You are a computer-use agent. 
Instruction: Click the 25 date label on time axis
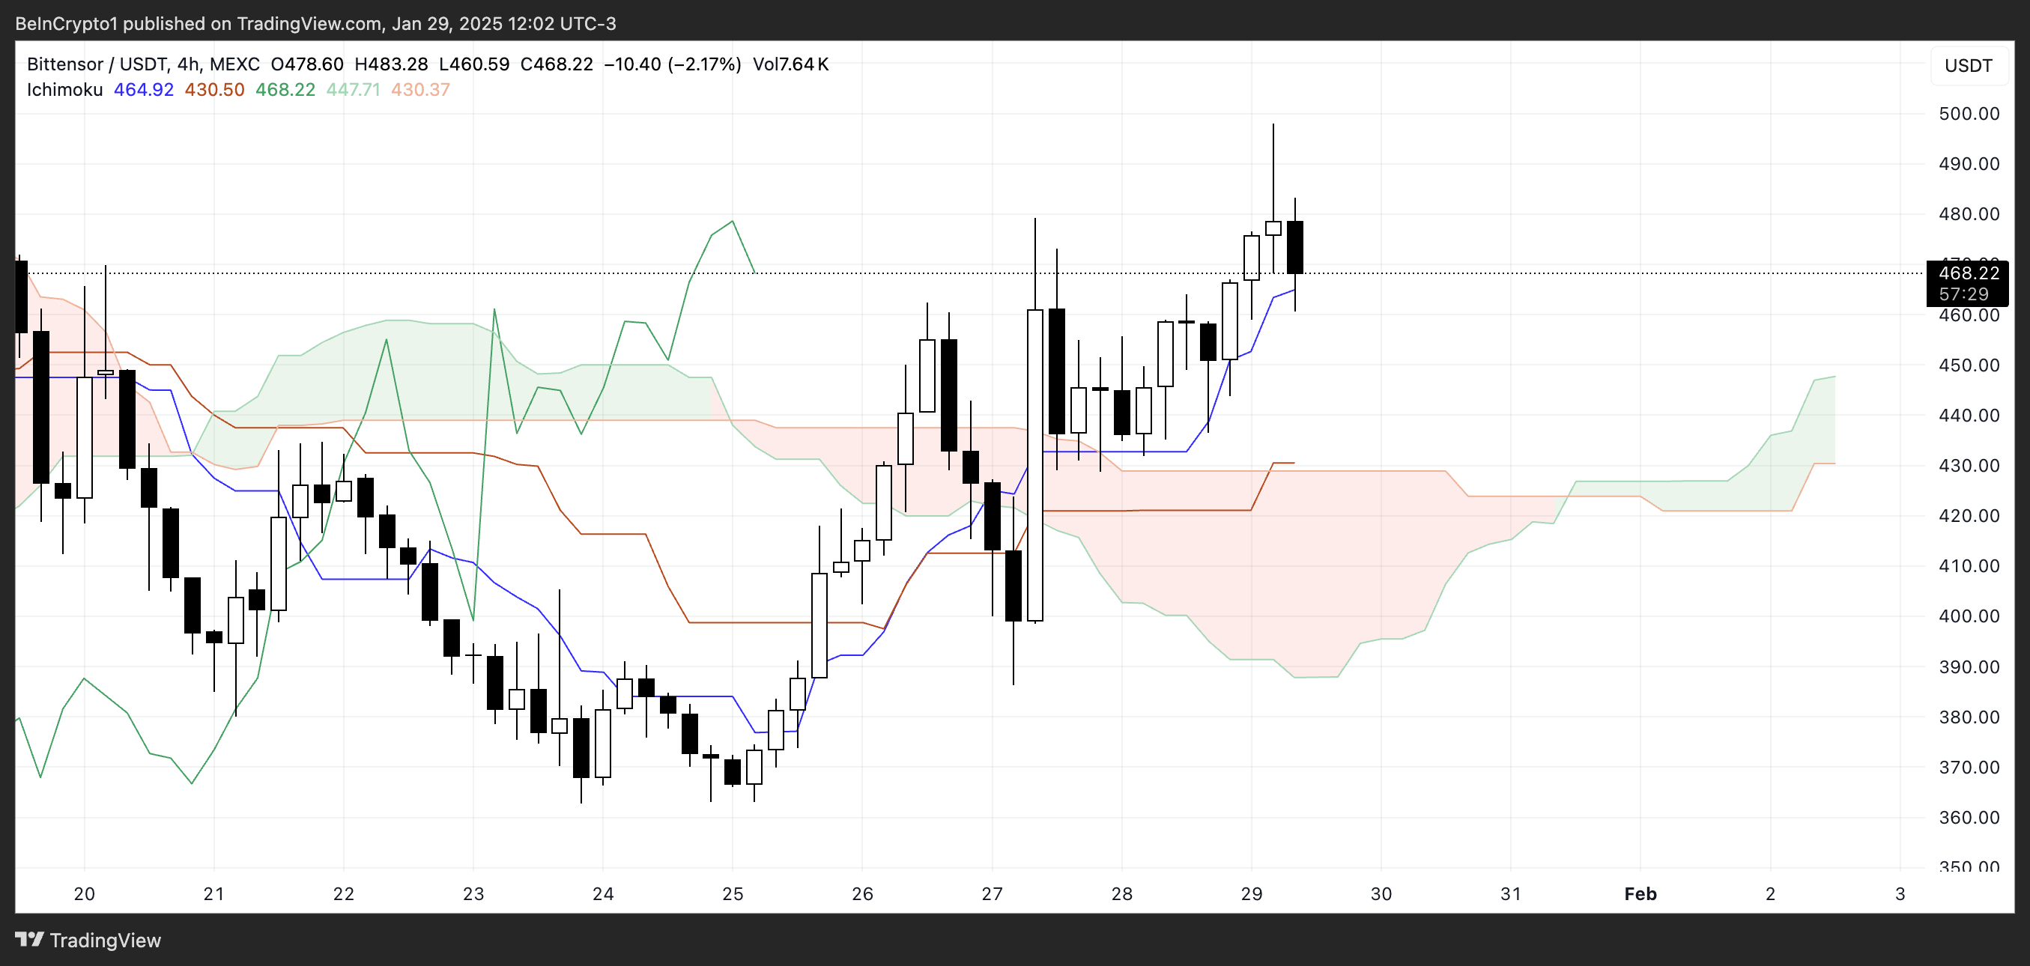732,893
